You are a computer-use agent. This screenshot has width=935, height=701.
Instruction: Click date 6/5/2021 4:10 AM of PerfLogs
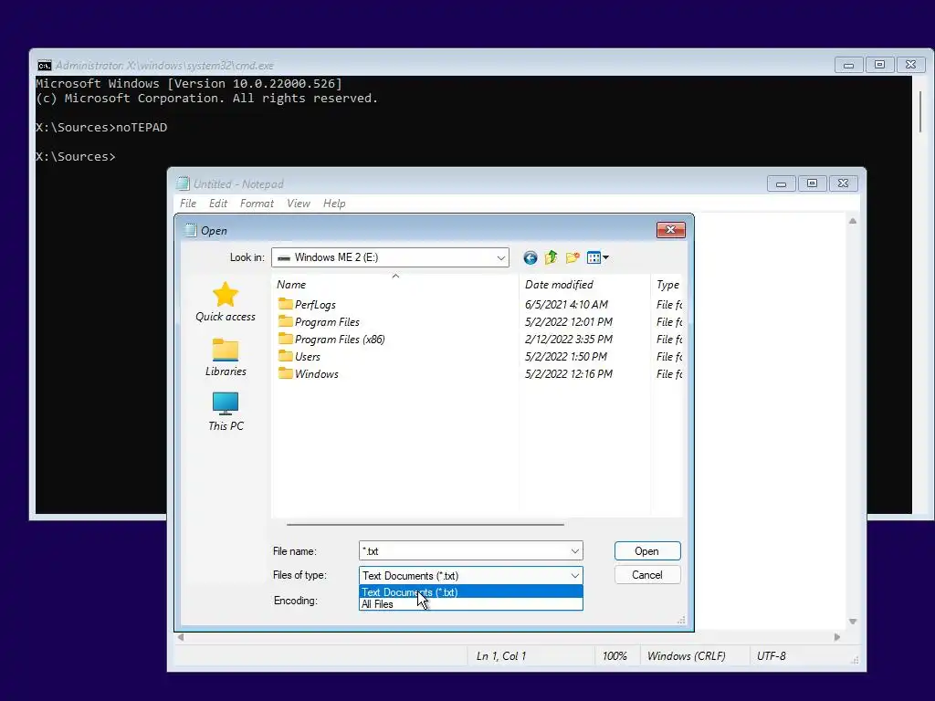point(566,305)
